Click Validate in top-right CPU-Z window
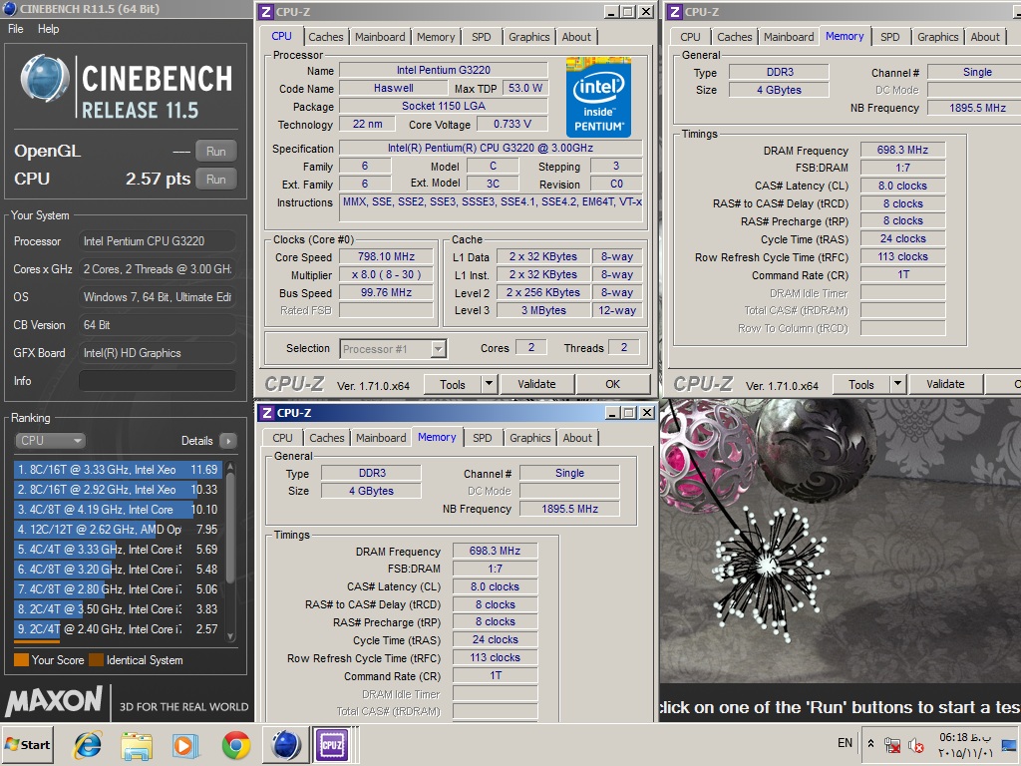Image resolution: width=1021 pixels, height=766 pixels. point(945,384)
